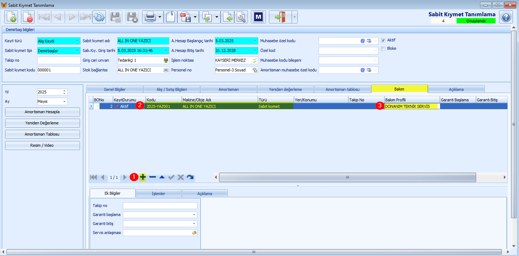The image size is (519, 256).
Task: Click the Amortisman Tablosu button
Action: click(x=42, y=134)
